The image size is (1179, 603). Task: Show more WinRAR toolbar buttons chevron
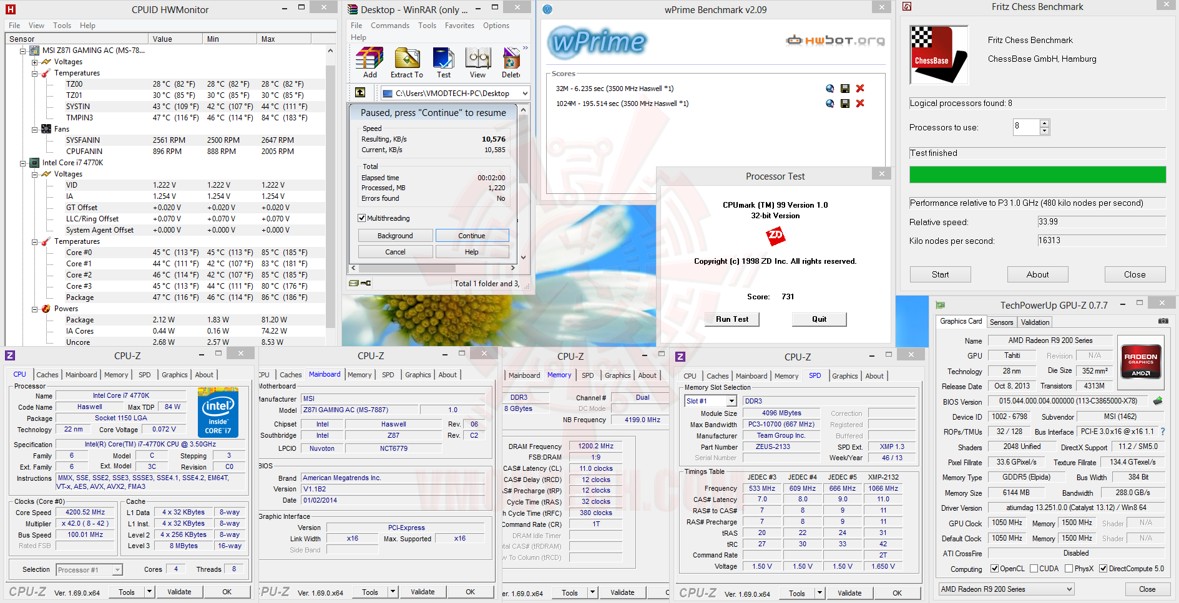(x=526, y=47)
